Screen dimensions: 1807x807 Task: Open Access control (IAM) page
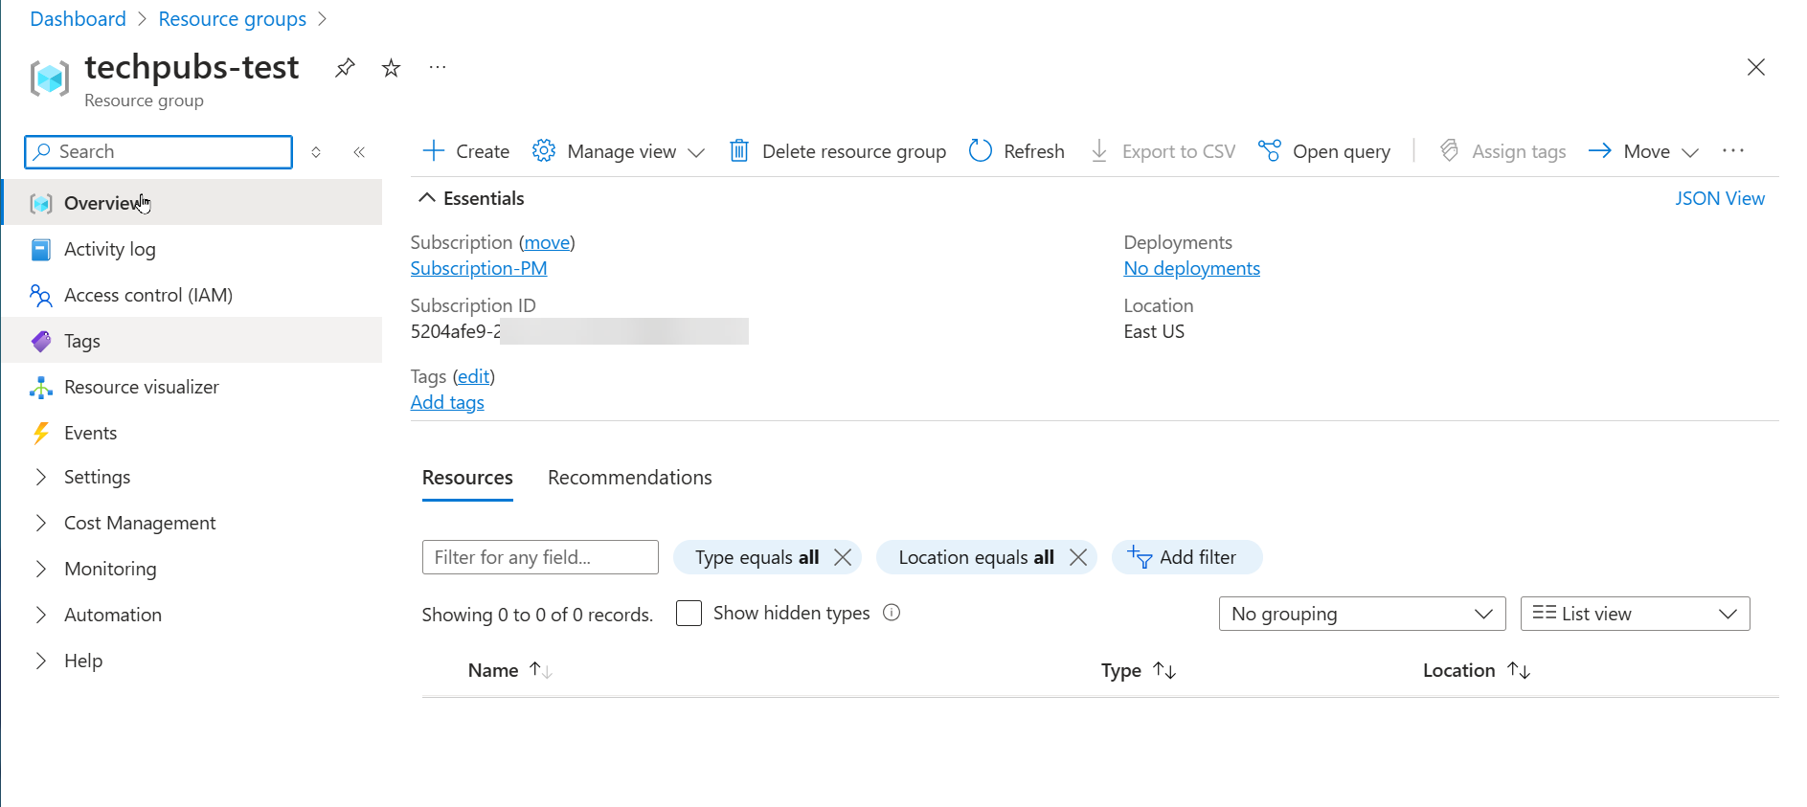[x=147, y=295]
